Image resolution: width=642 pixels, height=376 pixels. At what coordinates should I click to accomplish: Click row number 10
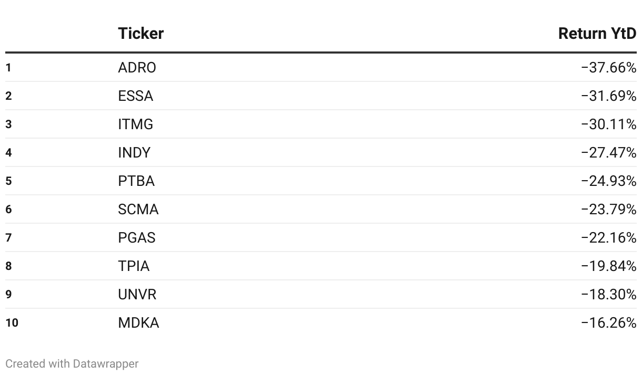pos(12,323)
